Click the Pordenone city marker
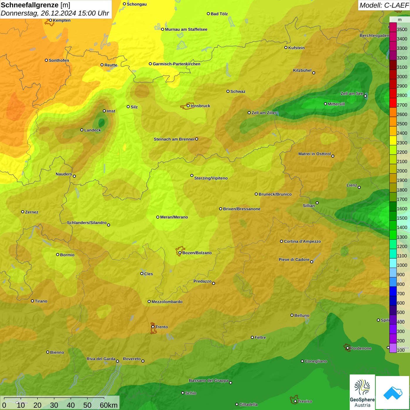The image size is (410, 410). [348, 348]
